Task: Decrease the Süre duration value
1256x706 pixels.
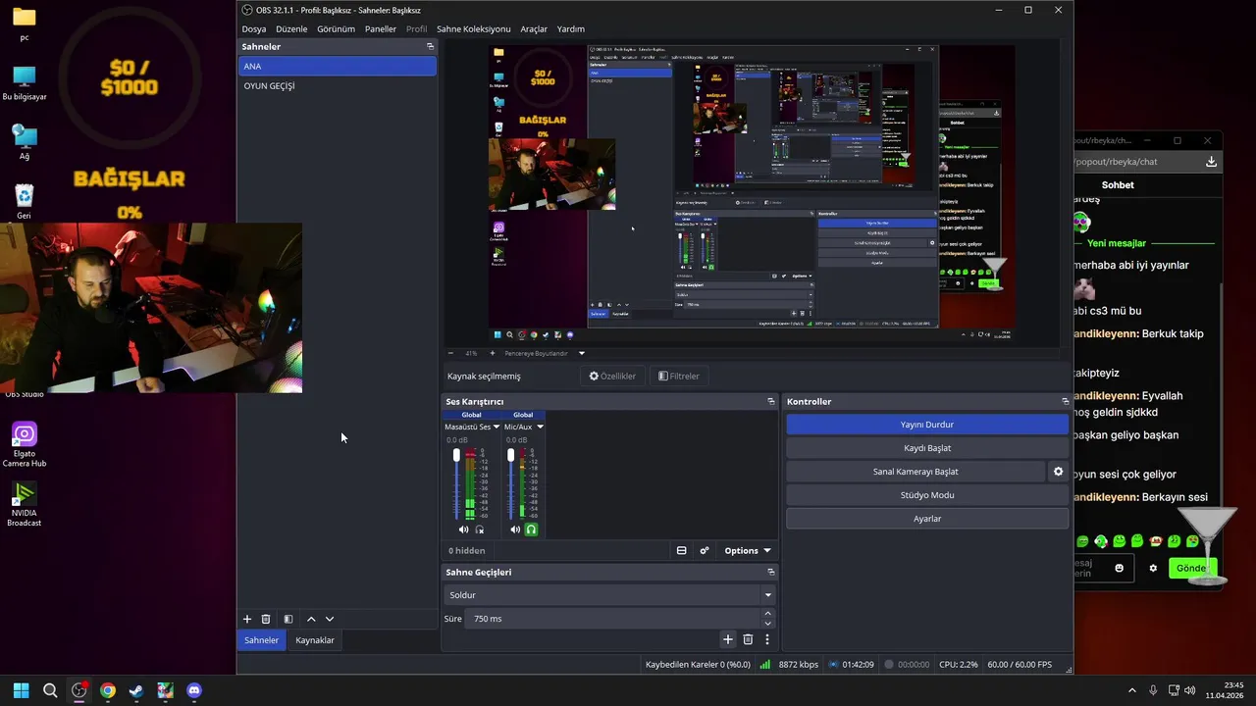Action: [x=768, y=624]
